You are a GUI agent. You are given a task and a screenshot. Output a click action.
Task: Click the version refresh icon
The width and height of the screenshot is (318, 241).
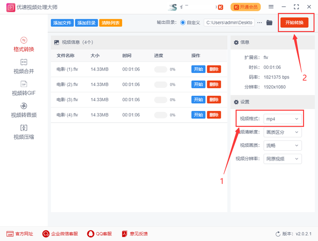point(278,234)
